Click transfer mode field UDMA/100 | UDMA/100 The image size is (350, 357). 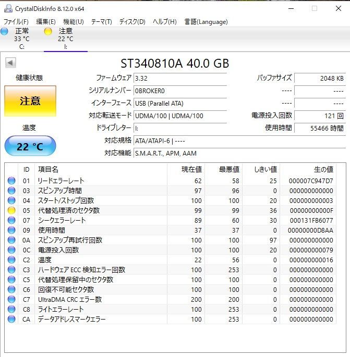point(180,116)
